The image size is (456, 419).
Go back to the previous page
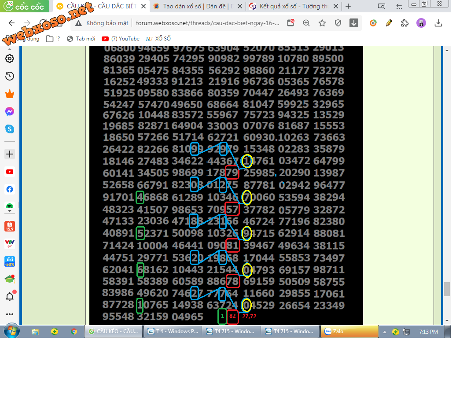click(x=11, y=23)
